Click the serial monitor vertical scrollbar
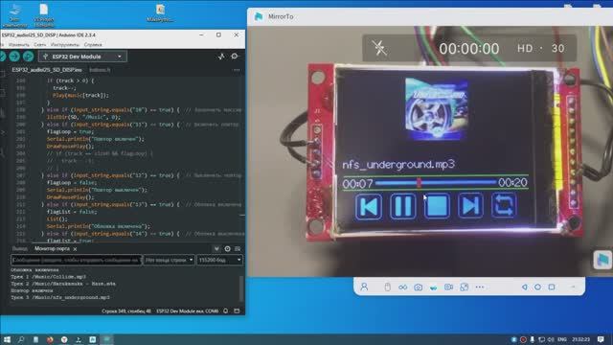Screen dimensions: 613x345 pos(241,288)
